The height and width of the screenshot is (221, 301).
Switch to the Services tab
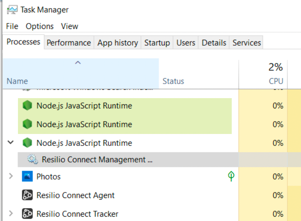tap(246, 43)
